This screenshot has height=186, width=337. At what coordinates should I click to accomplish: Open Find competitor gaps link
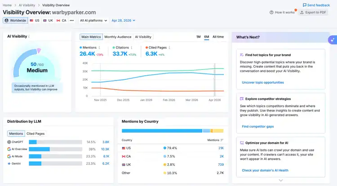pyautogui.click(x=258, y=126)
